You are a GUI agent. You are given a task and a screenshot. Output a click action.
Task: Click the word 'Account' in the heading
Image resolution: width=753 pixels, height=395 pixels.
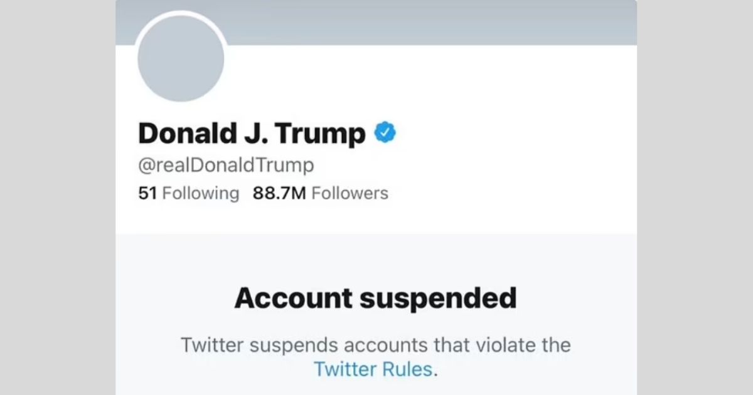[294, 298]
